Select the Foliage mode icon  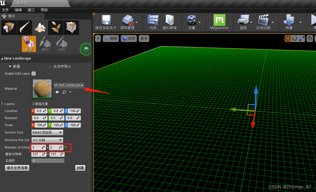[x=56, y=28]
